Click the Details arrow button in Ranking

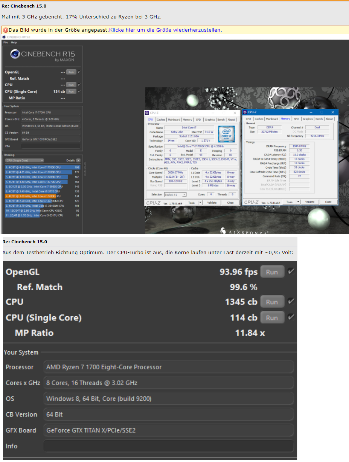pos(78,160)
